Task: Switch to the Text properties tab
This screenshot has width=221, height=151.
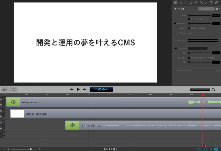Action: [211, 3]
